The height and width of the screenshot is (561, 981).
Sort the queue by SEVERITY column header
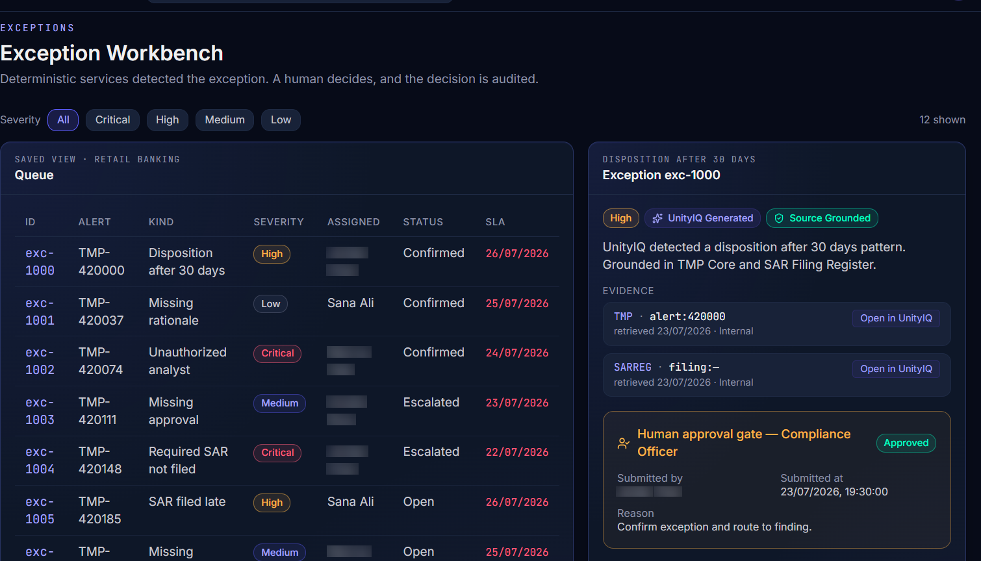click(x=279, y=222)
